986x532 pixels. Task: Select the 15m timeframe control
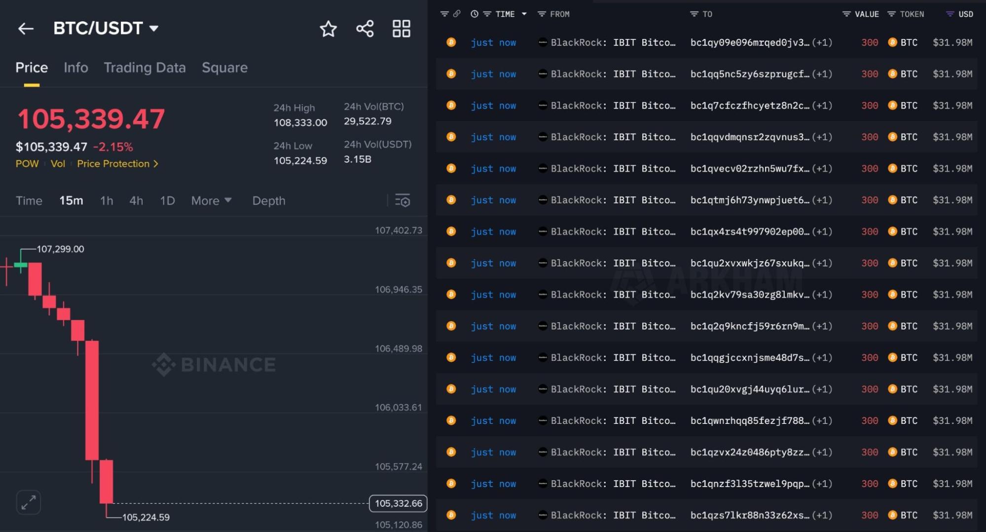(x=71, y=200)
